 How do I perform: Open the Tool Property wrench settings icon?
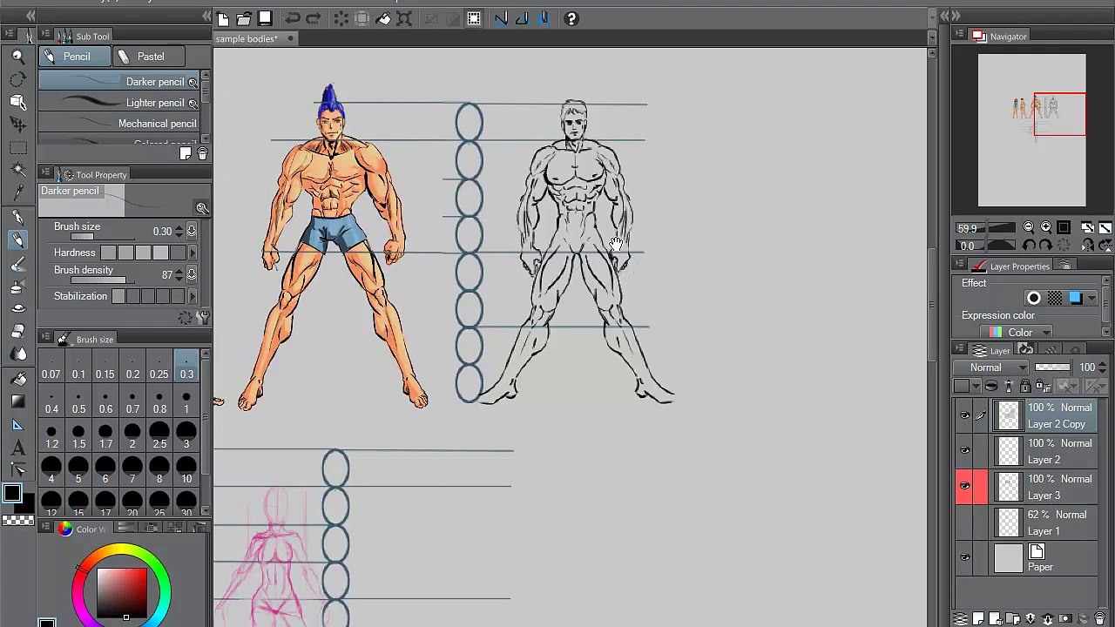[x=204, y=318]
